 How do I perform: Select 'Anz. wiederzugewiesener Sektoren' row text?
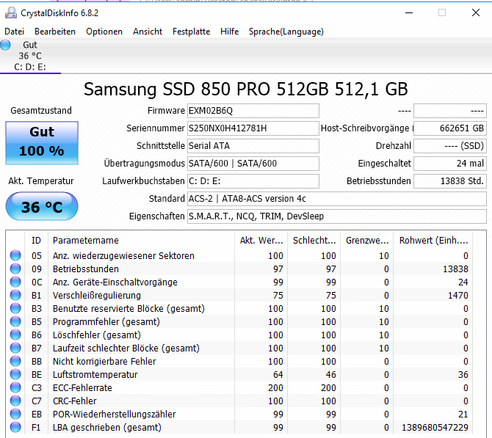click(x=123, y=256)
